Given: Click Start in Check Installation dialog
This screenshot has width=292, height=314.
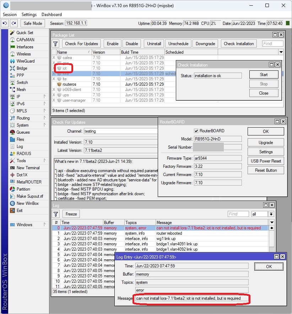Looking at the screenshot, I should pos(264,75).
